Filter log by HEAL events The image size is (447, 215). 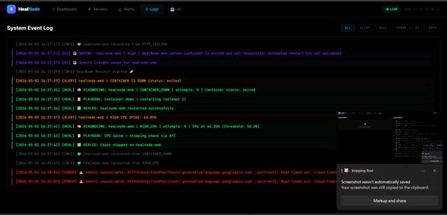click(383, 28)
